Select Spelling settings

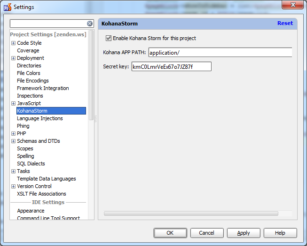tap(25, 156)
